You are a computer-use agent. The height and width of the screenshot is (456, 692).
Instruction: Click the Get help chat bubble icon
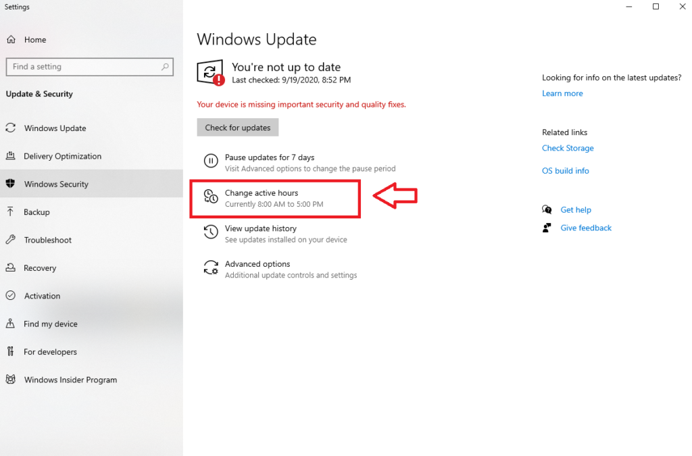tap(547, 209)
